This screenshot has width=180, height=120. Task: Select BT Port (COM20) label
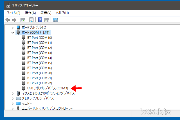pos(40,73)
